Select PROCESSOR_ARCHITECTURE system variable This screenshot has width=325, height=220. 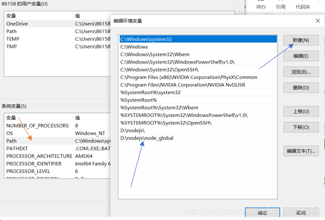pyautogui.click(x=57, y=156)
